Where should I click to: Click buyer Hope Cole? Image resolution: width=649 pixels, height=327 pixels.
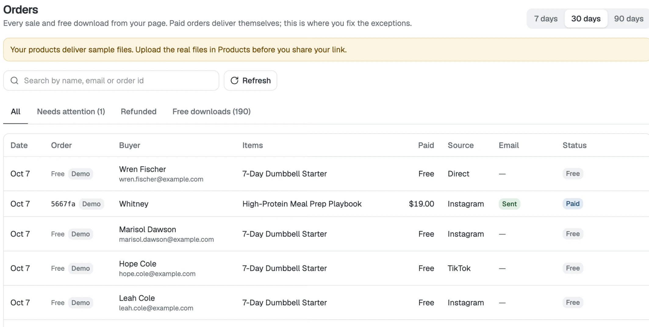[x=138, y=264]
